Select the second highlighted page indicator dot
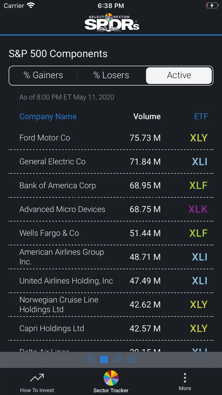Screen dimensions: 222x395 click(104, 359)
